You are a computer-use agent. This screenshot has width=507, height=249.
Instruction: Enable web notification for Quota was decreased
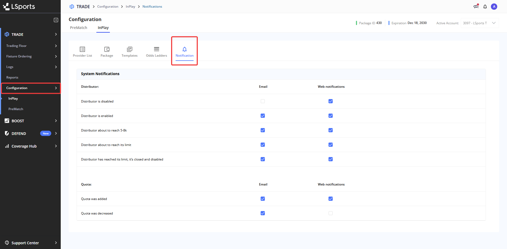coord(331,213)
